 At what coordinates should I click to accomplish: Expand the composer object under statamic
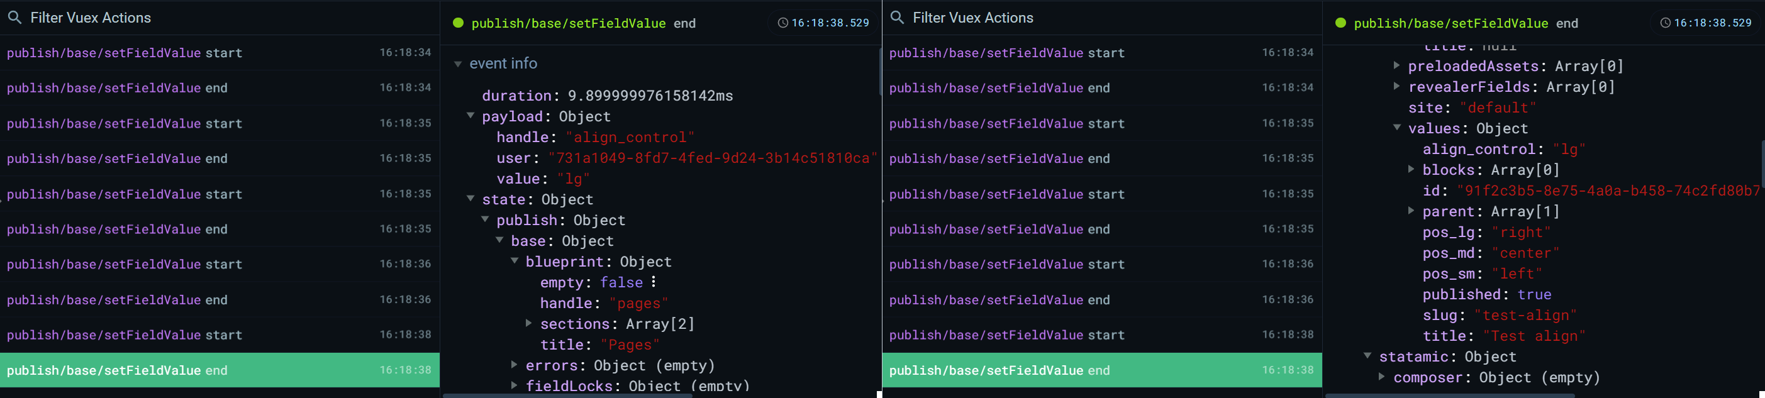point(1383,377)
